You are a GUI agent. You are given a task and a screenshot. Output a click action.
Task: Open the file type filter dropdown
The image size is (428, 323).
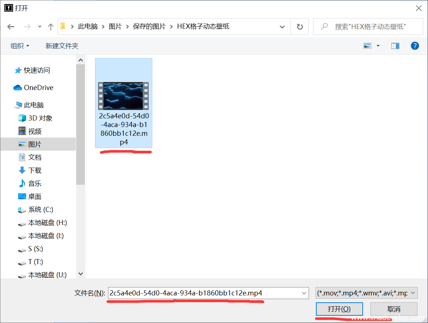(367, 293)
